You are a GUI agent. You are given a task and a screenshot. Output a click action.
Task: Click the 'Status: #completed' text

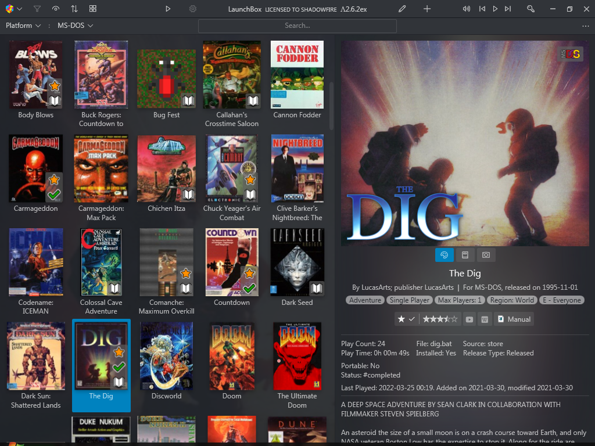tap(370, 375)
